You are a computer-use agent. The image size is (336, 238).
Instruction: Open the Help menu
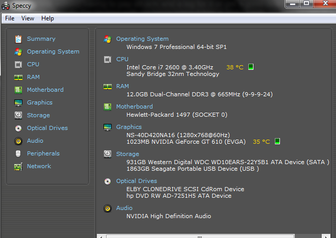tap(47, 18)
